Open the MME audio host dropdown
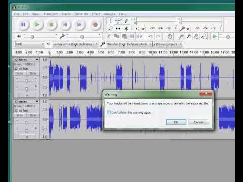The height and width of the screenshot is (182, 243). tap(30, 44)
